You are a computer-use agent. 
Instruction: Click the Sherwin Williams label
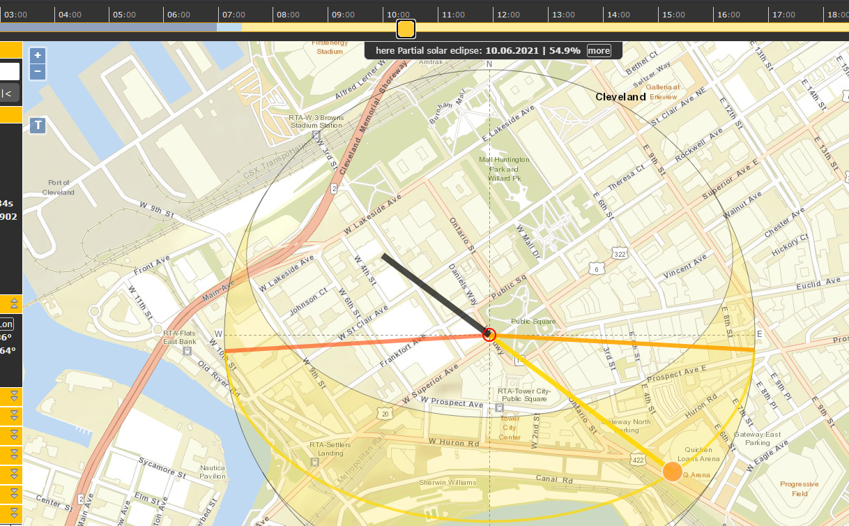tap(447, 483)
